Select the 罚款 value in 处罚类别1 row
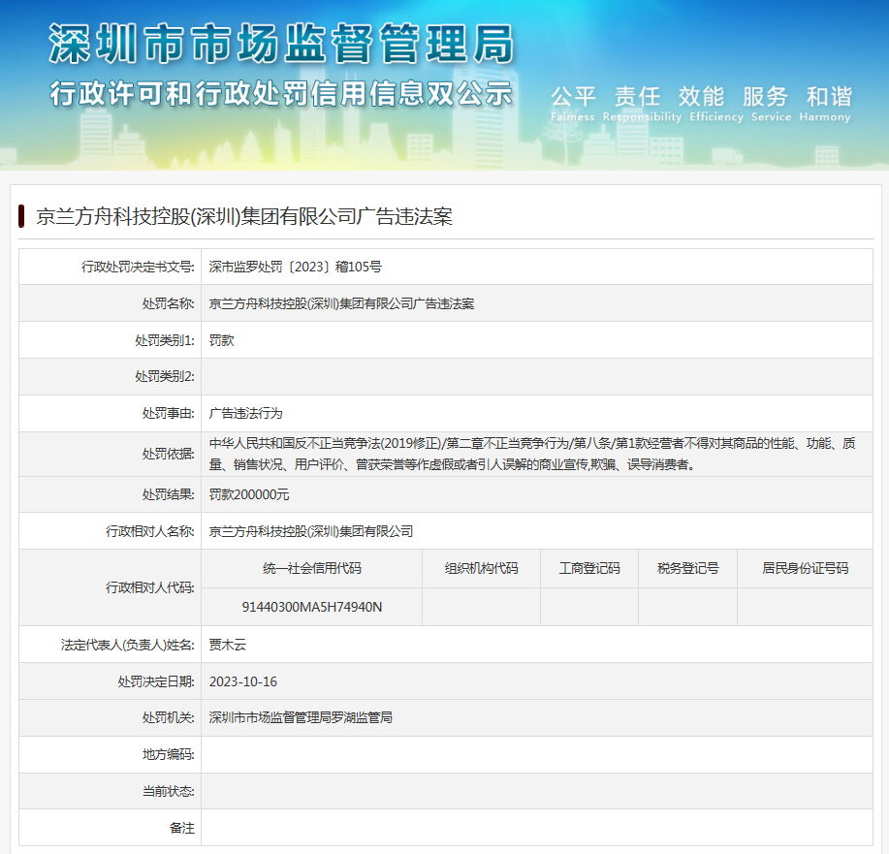 pos(222,340)
